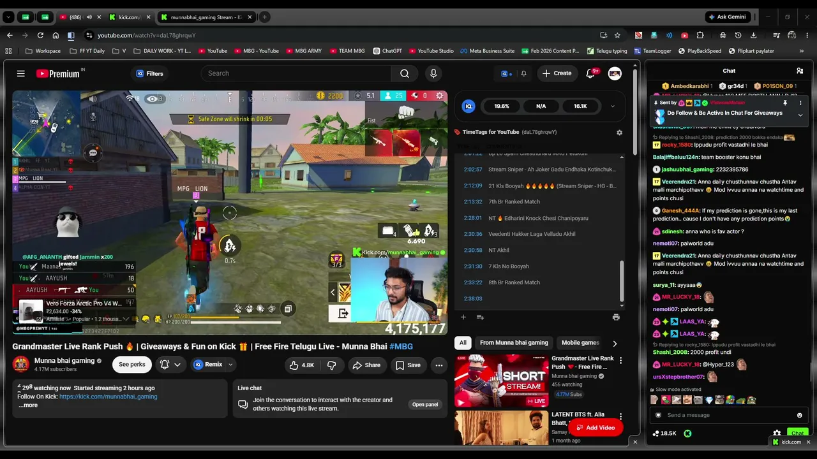
Task: Send message with green Chat button
Action: 797,433
